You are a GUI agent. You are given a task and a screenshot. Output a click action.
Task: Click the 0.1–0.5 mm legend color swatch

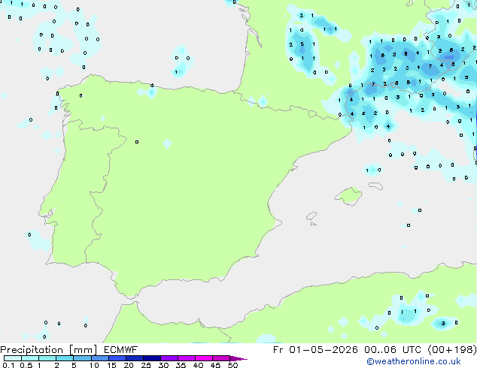click(x=13, y=358)
